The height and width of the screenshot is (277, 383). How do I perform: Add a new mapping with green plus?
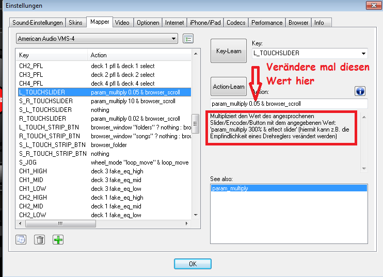click(x=58, y=240)
